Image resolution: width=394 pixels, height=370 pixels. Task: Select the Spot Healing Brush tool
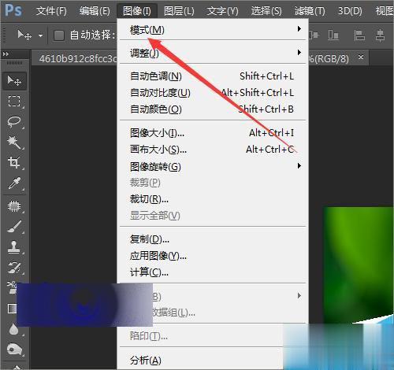[14, 206]
